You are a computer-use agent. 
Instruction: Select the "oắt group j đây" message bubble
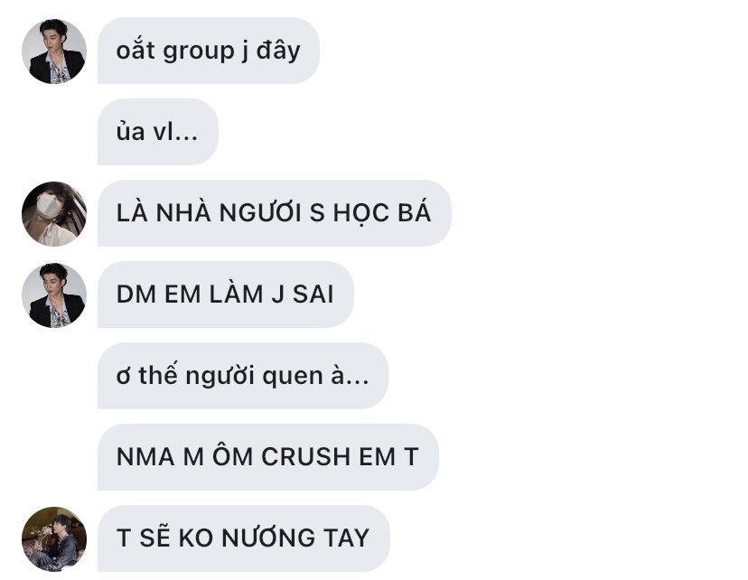(x=209, y=51)
